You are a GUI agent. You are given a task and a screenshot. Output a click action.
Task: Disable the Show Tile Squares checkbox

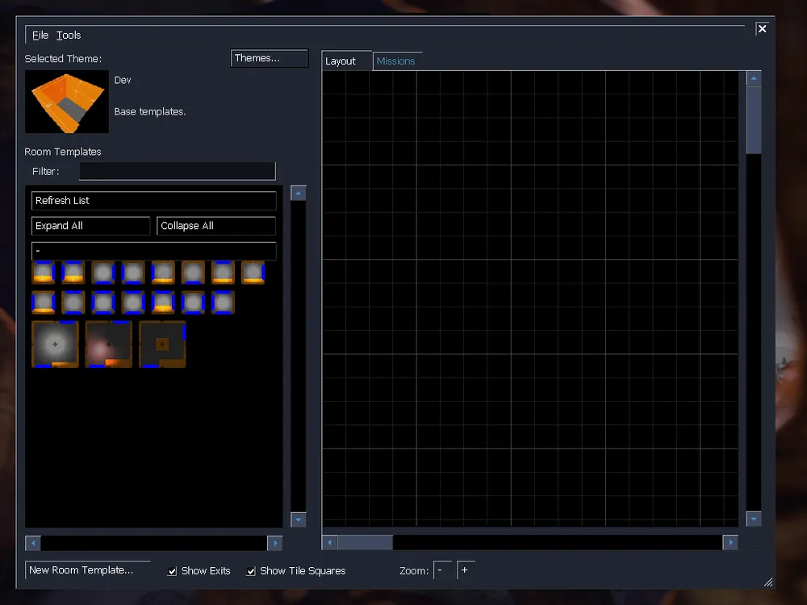251,571
